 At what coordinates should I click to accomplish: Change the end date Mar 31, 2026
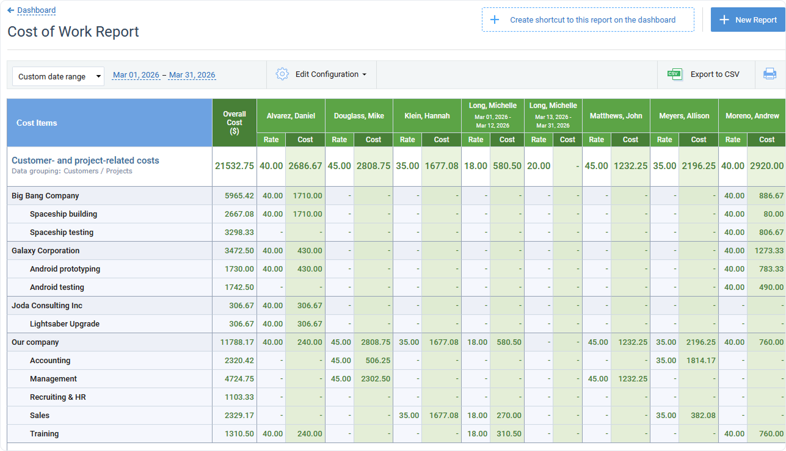pos(192,74)
